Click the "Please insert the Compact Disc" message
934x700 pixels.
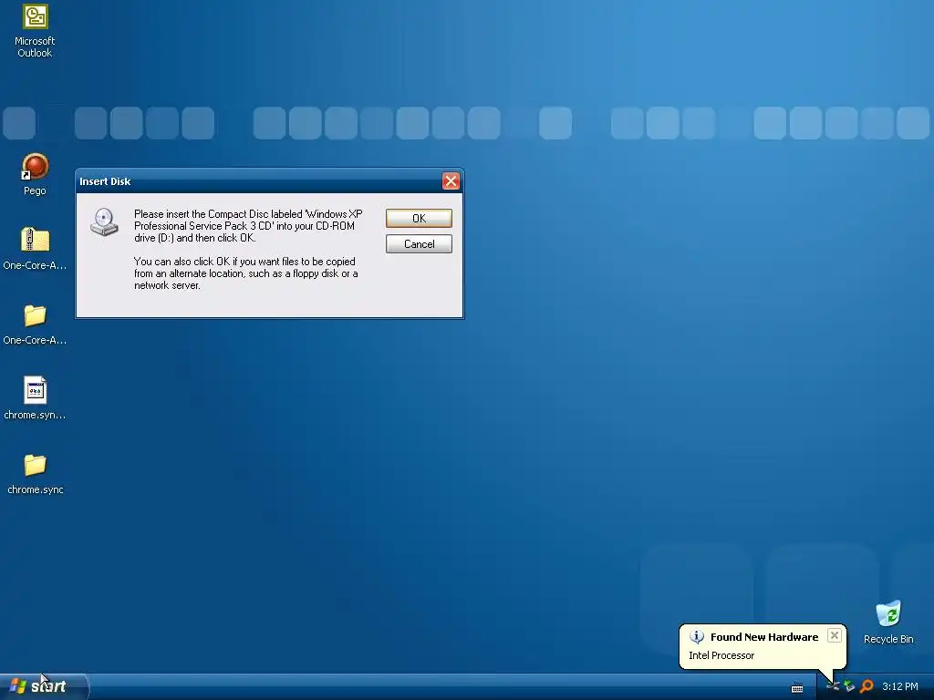(248, 226)
